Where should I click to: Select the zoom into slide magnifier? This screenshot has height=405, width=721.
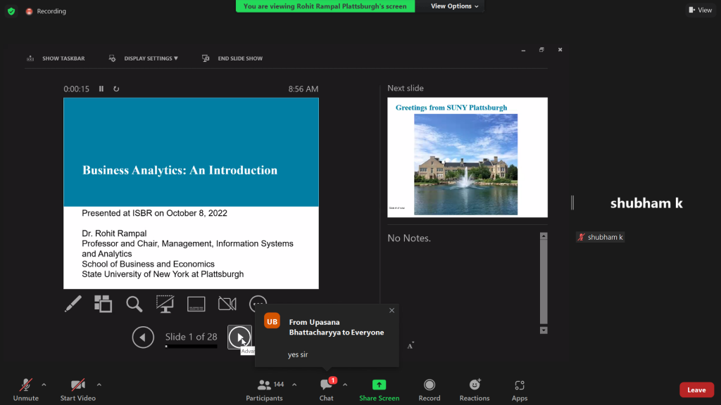134,304
